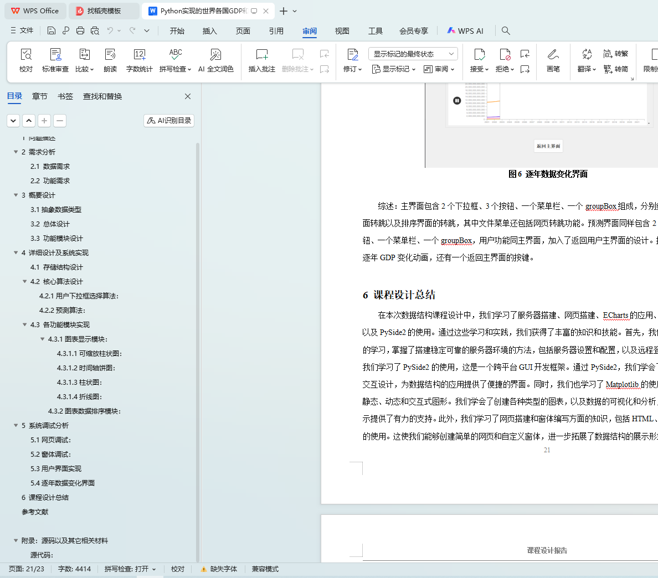Click the 校对 status bar entry
Image resolution: width=658 pixels, height=578 pixels.
[x=177, y=569]
